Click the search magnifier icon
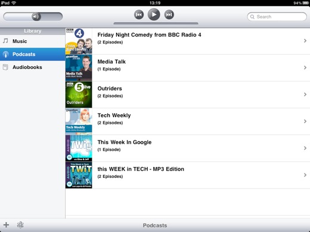 coord(252,17)
